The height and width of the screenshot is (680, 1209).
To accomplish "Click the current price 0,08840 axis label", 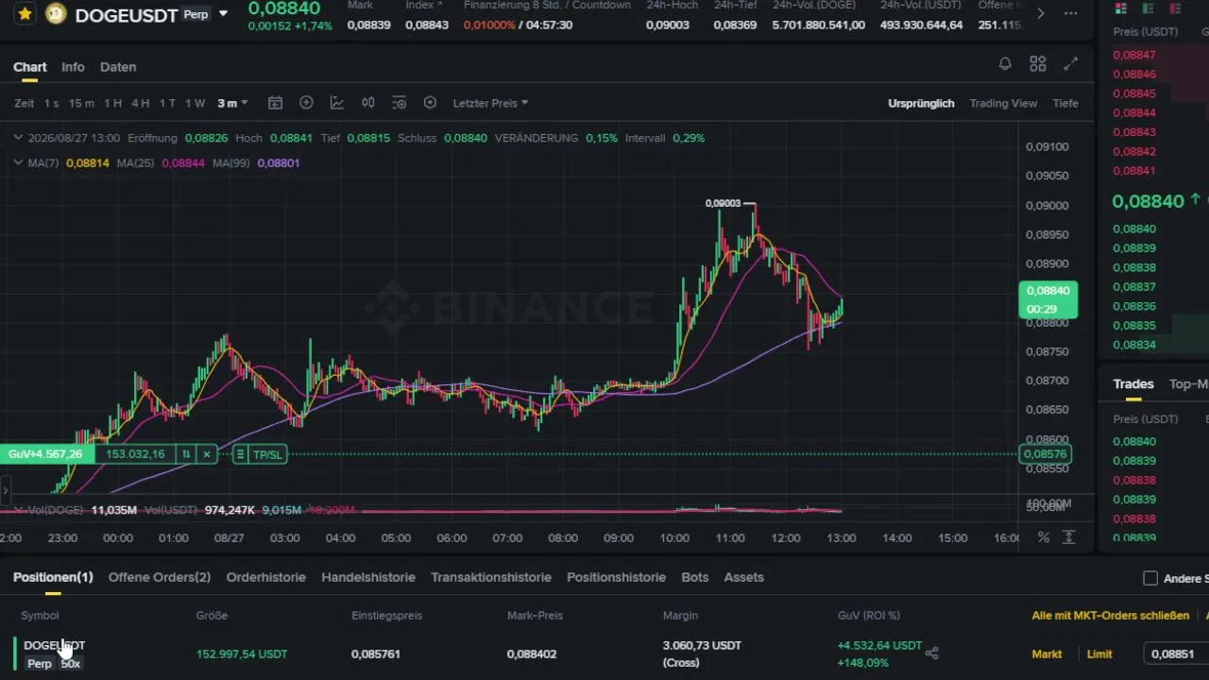I will (x=1047, y=299).
